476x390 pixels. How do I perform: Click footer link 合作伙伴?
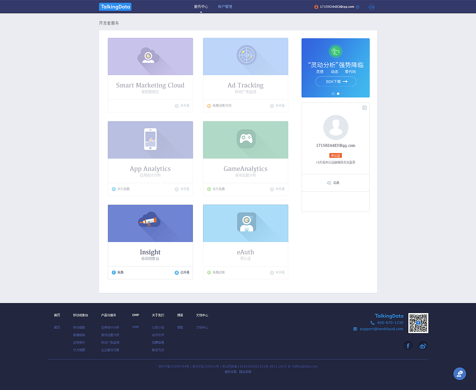point(158,335)
